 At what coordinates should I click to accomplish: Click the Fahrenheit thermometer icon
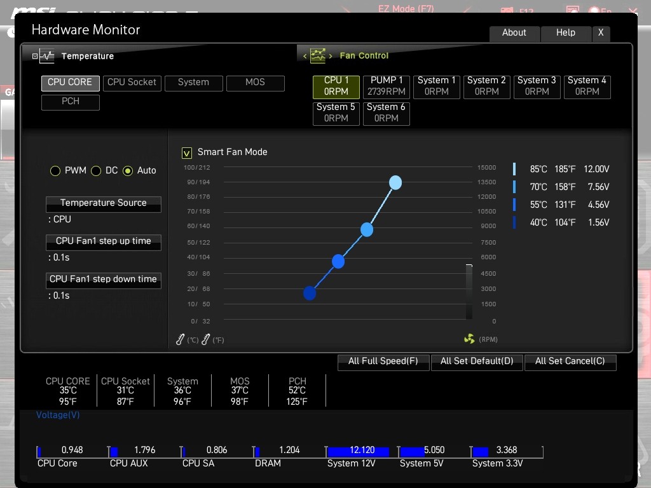pos(205,340)
